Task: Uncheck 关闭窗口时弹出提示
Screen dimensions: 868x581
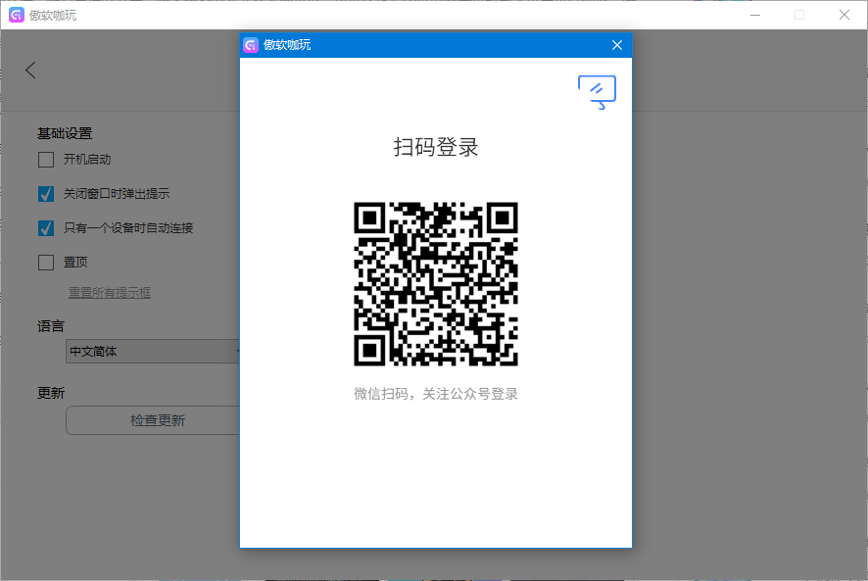Action: [x=46, y=194]
